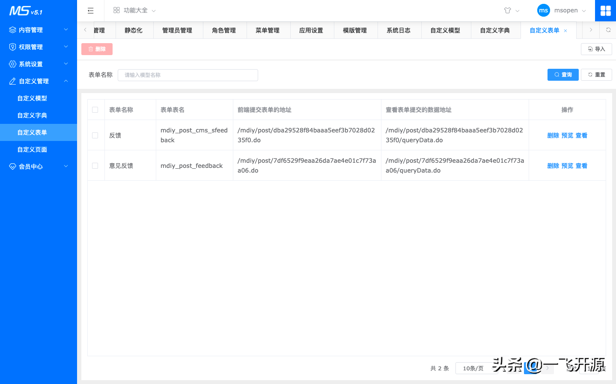Image resolution: width=616 pixels, height=384 pixels.
Task: Check the select-all checkbox in table header
Action: (x=95, y=109)
